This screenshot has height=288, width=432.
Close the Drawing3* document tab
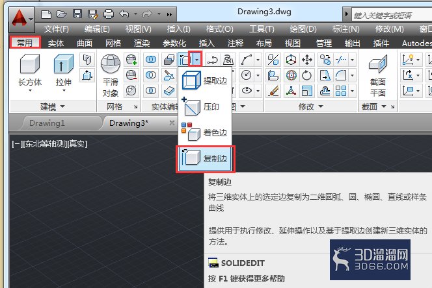(x=172, y=123)
